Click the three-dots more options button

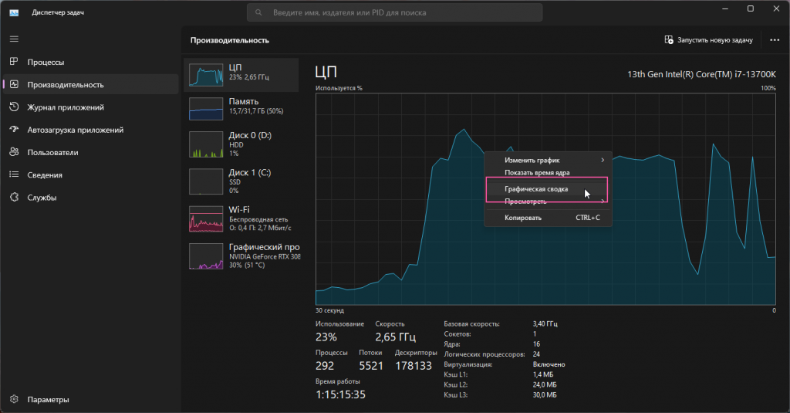[775, 40]
